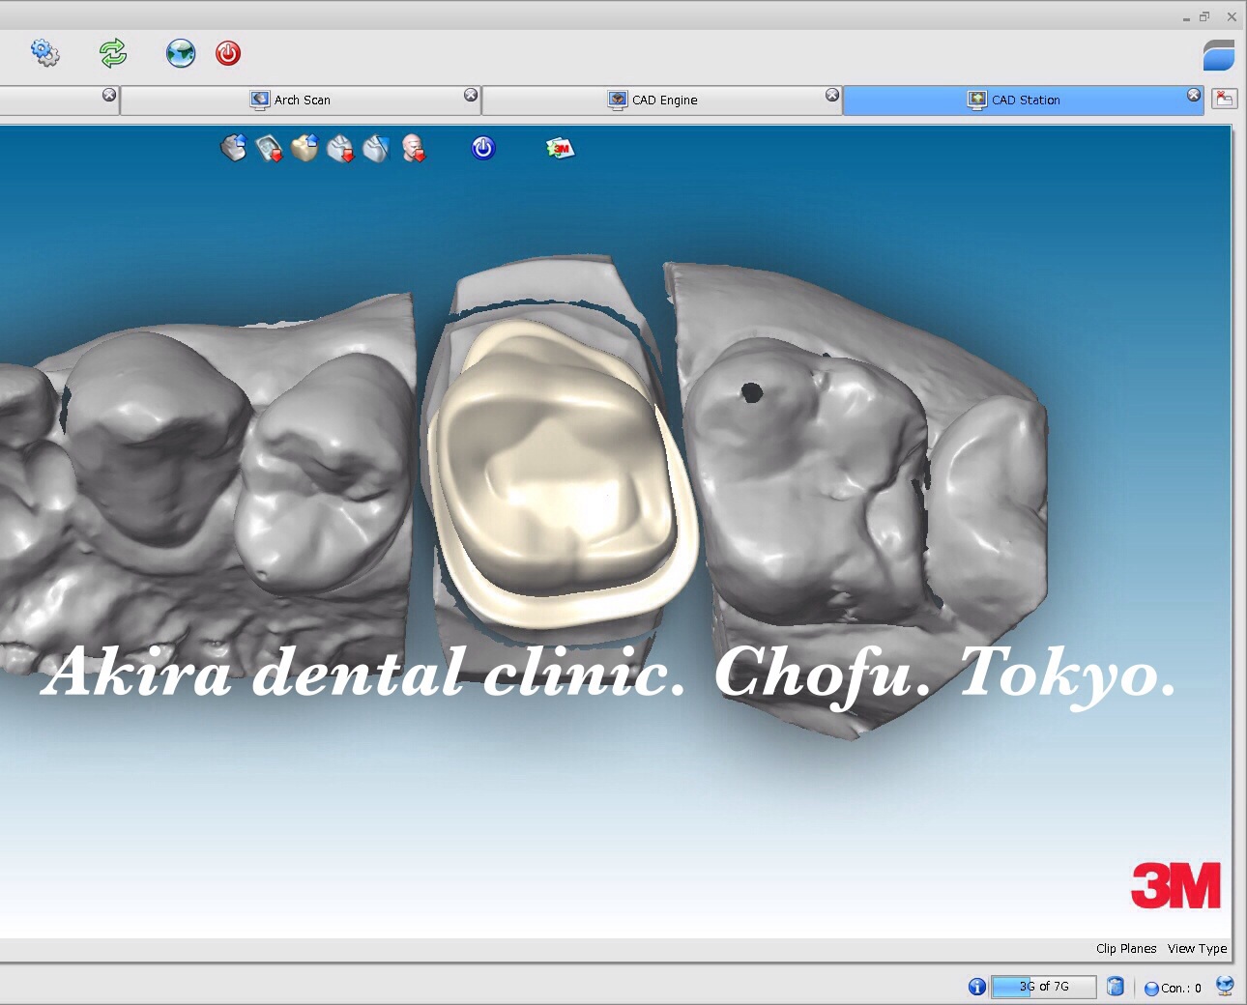Open the globe icon in top toolbar
Screen dimensions: 1247x1005
coord(181,53)
